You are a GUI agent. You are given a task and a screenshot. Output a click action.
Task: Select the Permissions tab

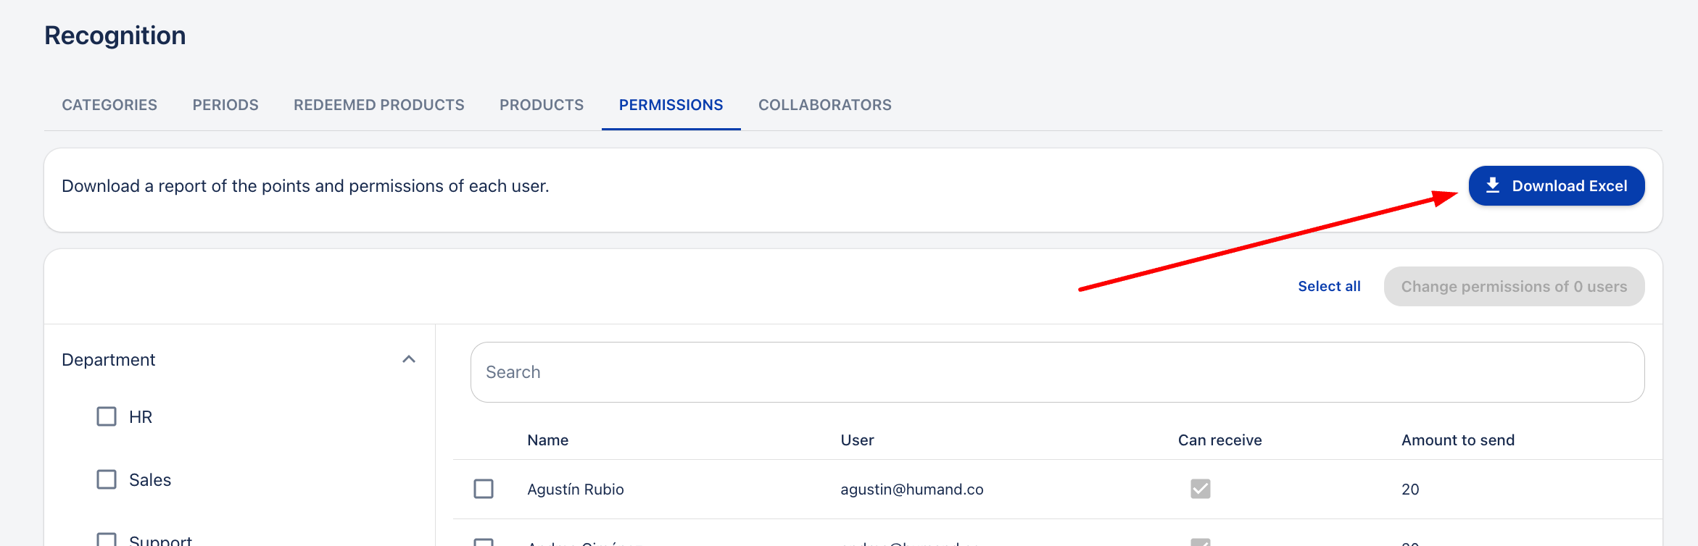(x=671, y=105)
